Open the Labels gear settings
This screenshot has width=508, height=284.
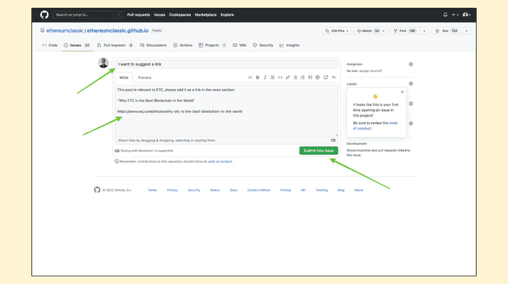[x=411, y=84]
